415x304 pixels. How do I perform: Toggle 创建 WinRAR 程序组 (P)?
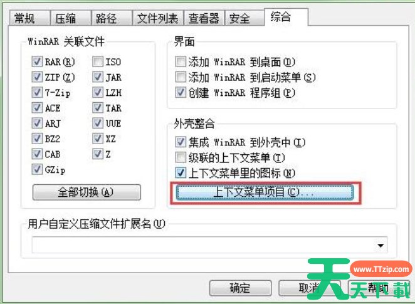(181, 92)
